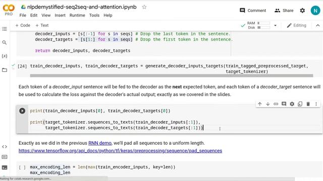Viewport: 323px width, 181px height.
Task: Open table of contents sidebar icon
Action: 5,29
